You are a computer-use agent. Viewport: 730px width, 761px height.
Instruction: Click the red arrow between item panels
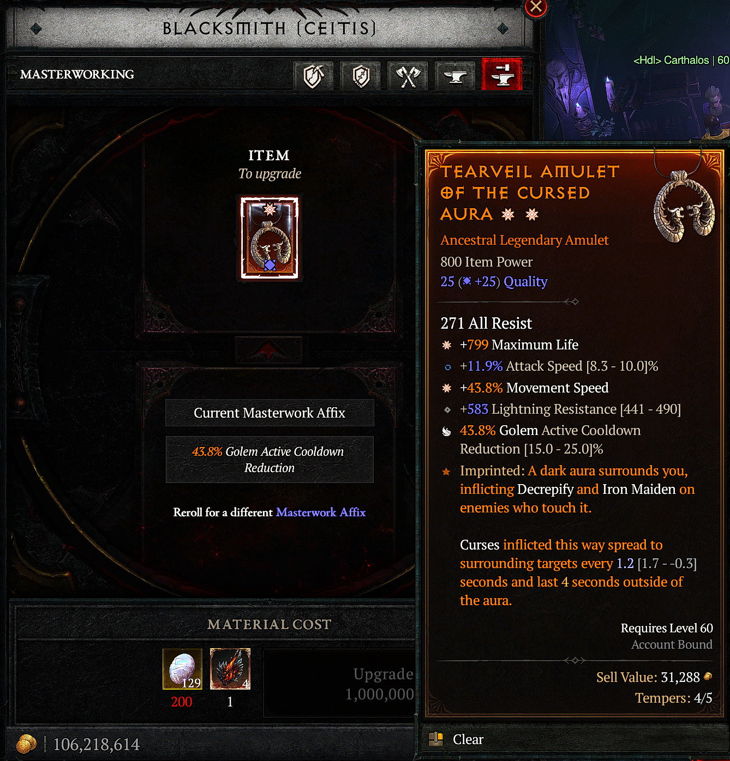coord(268,349)
